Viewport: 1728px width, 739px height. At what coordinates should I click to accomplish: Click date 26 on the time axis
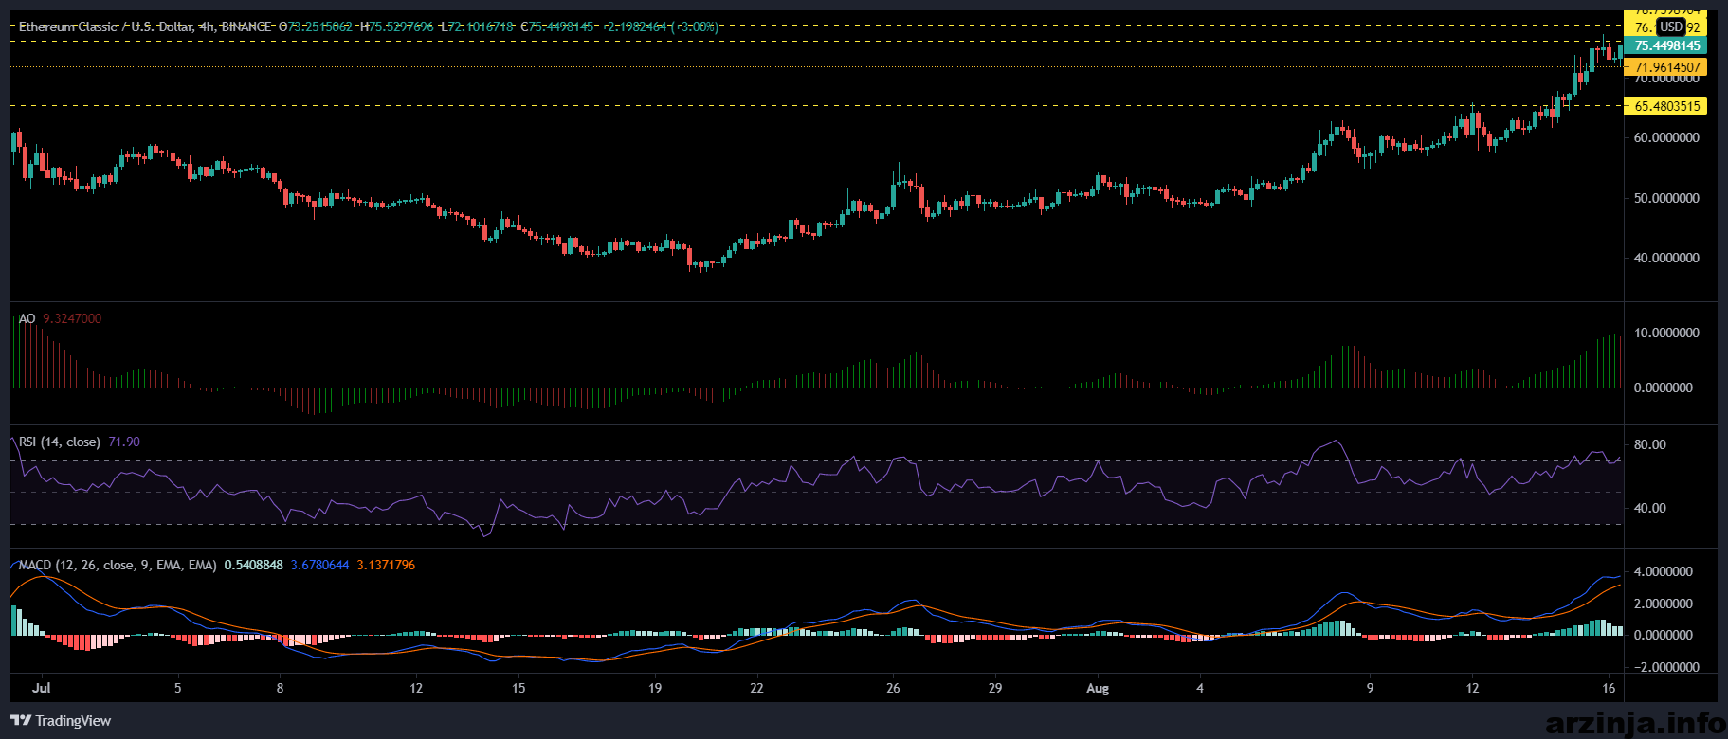click(x=893, y=688)
